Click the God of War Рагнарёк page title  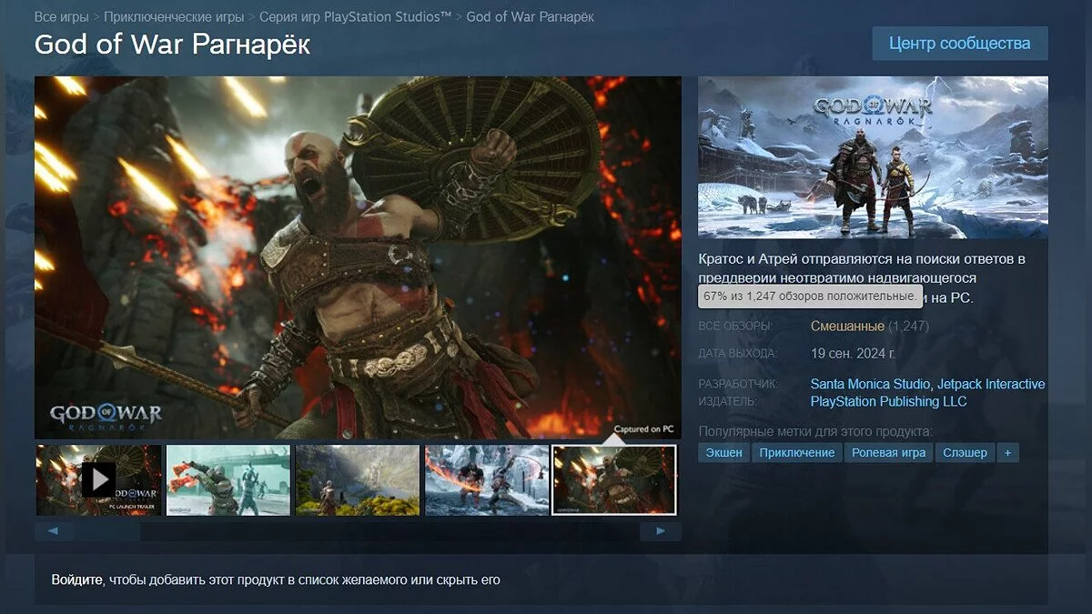[x=172, y=45]
